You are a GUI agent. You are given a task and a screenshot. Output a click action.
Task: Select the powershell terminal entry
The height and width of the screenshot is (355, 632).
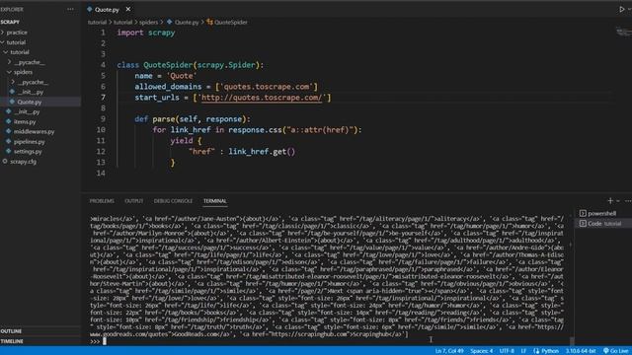pyautogui.click(x=601, y=213)
